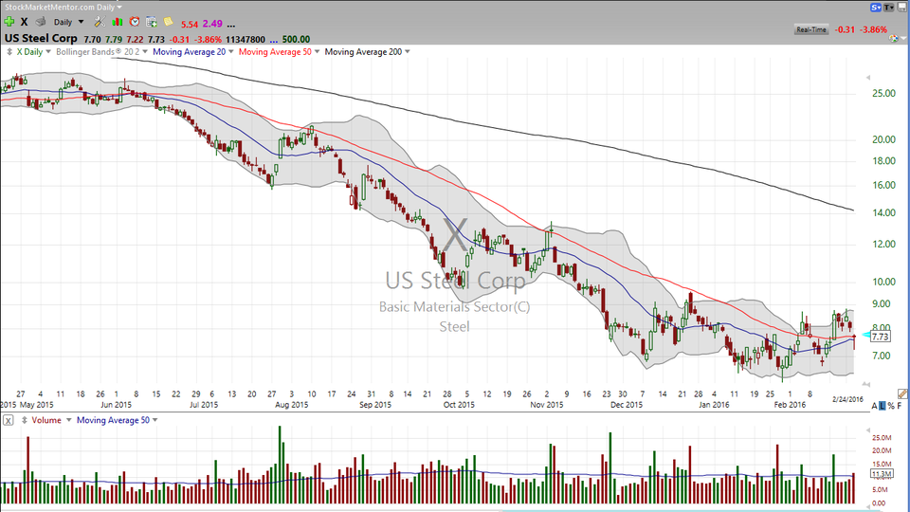Click the 2/24/2016 date label
Image resolution: width=910 pixels, height=512 pixels.
[x=847, y=399]
